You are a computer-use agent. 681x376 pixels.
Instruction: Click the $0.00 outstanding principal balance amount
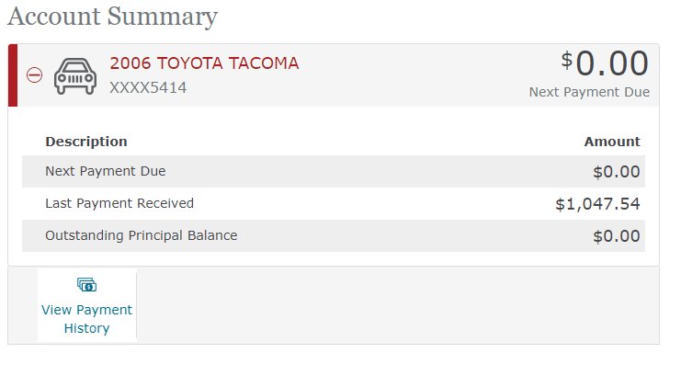coord(617,236)
